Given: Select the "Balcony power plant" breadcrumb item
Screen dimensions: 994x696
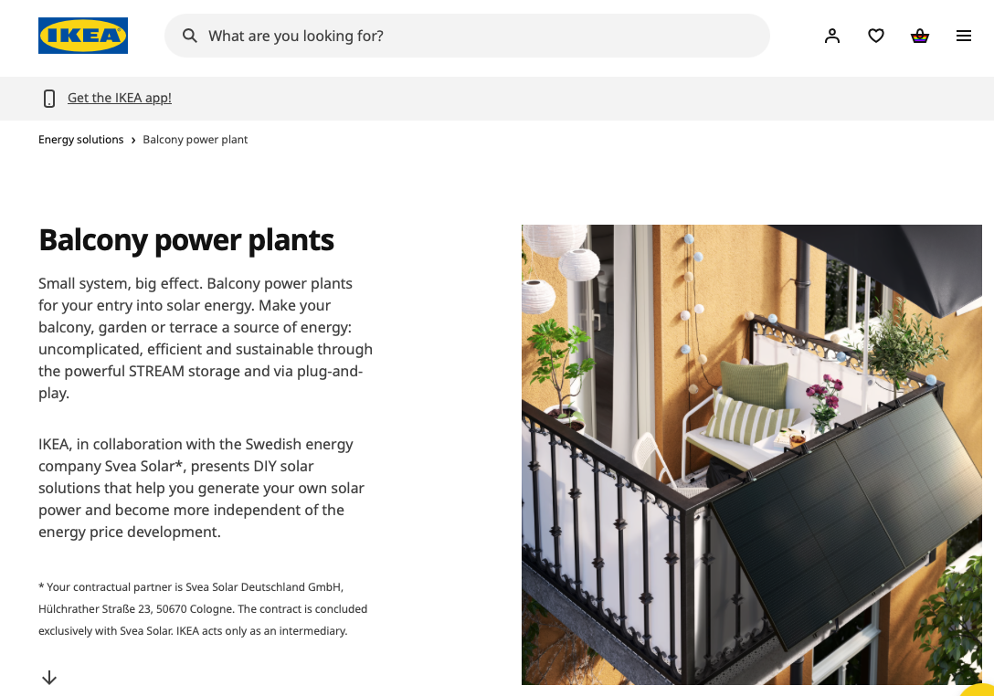Looking at the screenshot, I should coord(195,139).
